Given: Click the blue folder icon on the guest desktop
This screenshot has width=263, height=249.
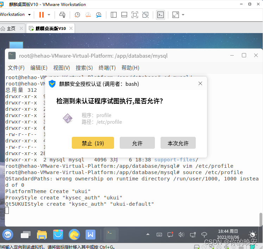Looking at the screenshot, I should point(16,45).
